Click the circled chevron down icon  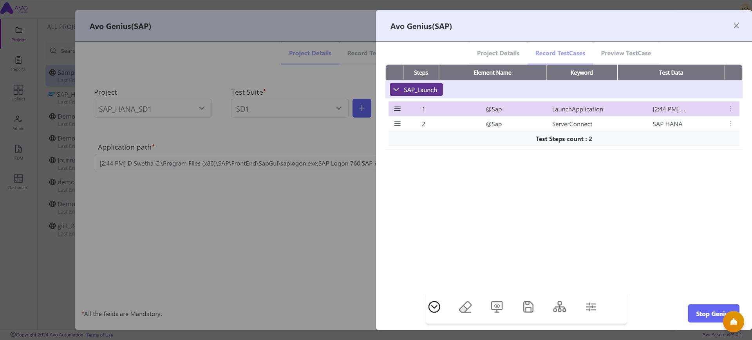pos(434,307)
